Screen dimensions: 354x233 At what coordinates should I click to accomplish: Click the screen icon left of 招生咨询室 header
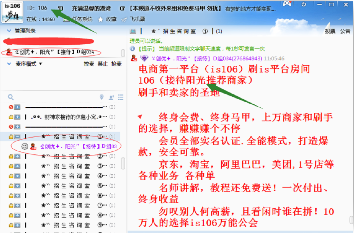(x=133, y=31)
